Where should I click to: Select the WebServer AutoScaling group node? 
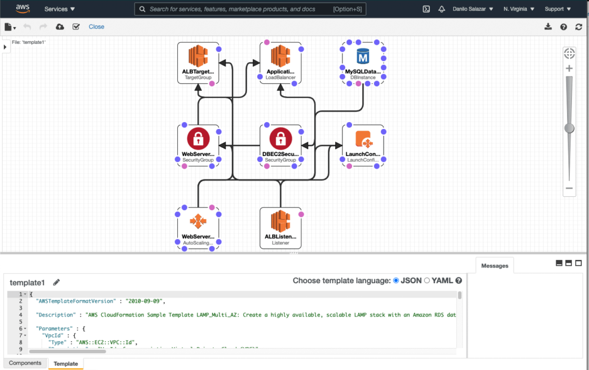198,228
